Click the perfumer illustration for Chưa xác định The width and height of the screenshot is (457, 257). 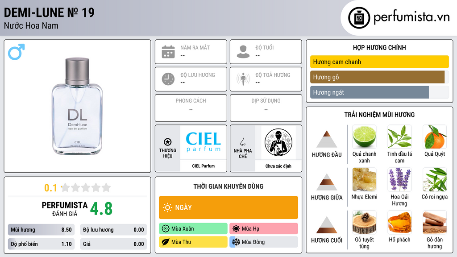pos(278,142)
